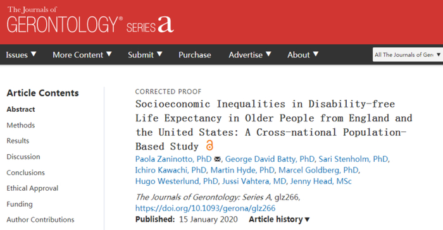Image resolution: width=443 pixels, height=230 pixels.
Task: Go to Author Contributions section
Action: pyautogui.click(x=41, y=219)
